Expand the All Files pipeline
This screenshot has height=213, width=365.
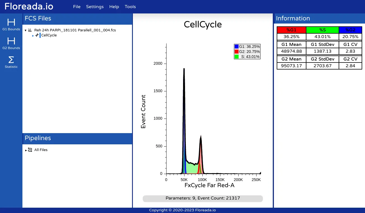(26, 150)
